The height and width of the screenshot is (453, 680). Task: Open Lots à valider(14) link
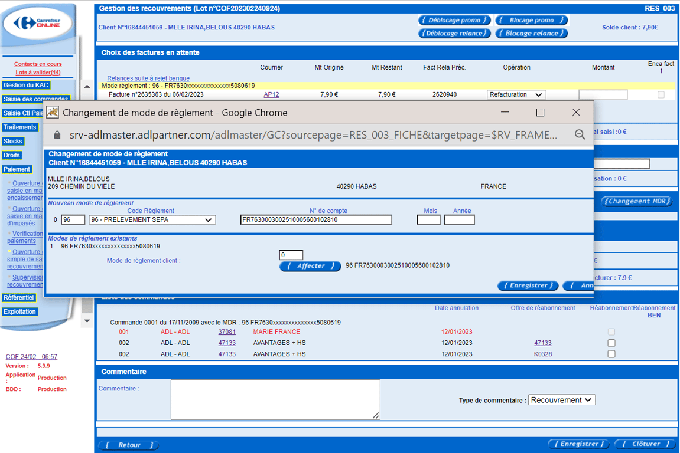pyautogui.click(x=38, y=73)
